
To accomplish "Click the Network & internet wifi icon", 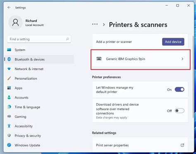I will (x=9, y=69).
